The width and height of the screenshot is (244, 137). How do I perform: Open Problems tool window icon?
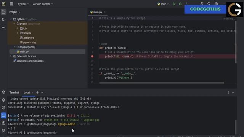3,123
